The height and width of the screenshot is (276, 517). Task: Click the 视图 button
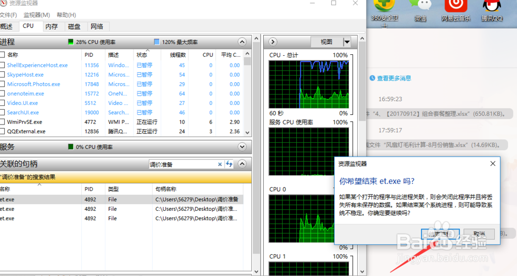click(326, 42)
